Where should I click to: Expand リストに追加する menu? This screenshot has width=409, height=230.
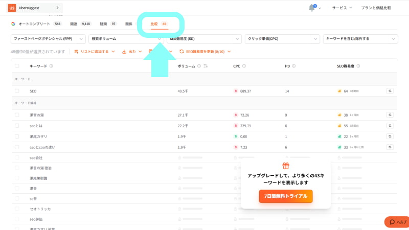[x=95, y=52]
